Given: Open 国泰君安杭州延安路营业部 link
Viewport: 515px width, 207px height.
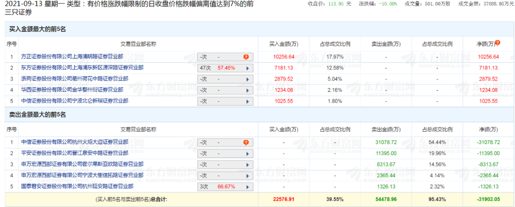Looking at the screenshot, I should click(77, 186).
